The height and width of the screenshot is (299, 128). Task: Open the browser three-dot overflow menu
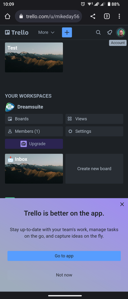pos(119,16)
